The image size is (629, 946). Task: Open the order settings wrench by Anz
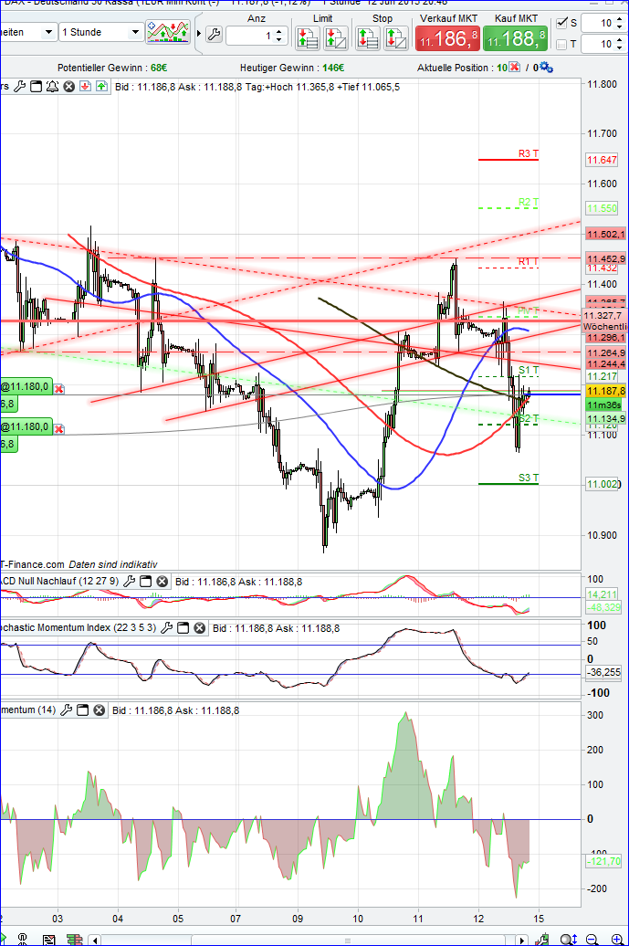coord(215,35)
